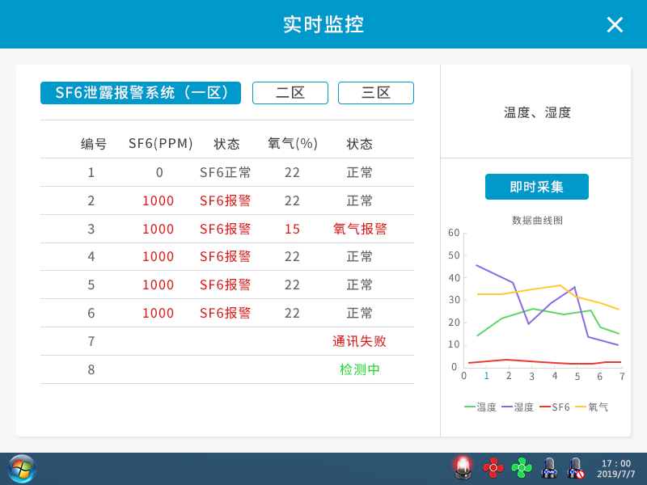Click the red alarm siren icon
The image size is (647, 485).
click(x=463, y=468)
